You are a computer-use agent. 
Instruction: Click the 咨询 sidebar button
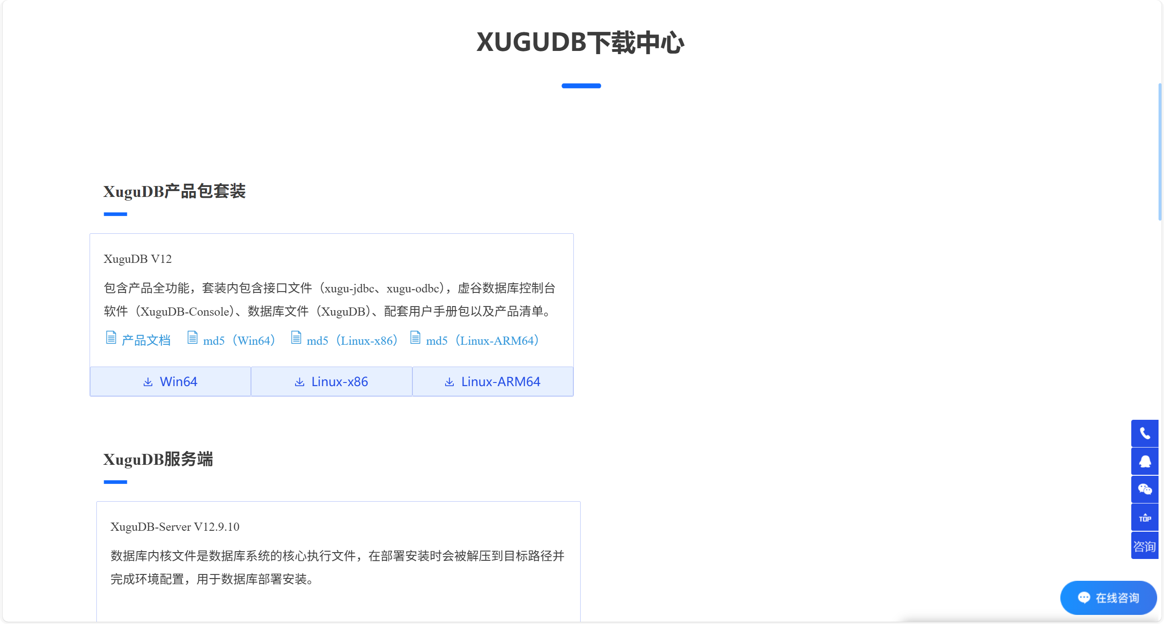point(1144,546)
